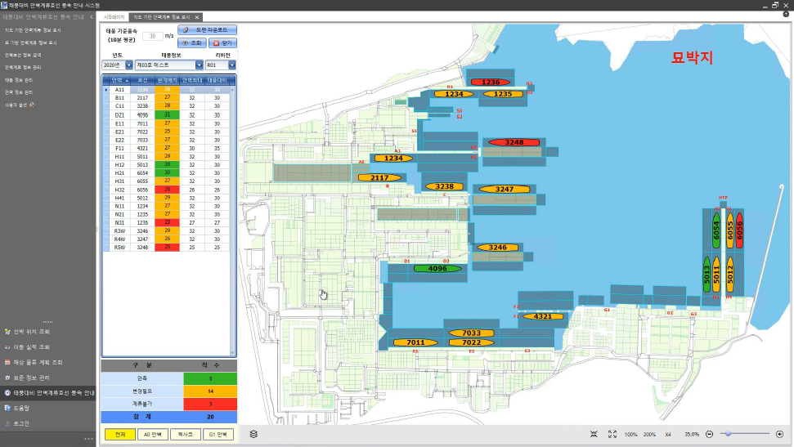794x447 pixels.
Task: Click the fit-to-screen expand arrows icon
Action: 612,434
